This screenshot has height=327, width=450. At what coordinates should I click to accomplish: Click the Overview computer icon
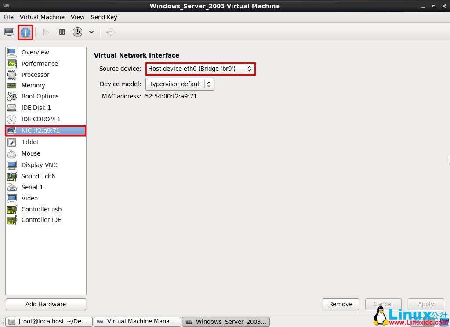coord(12,52)
